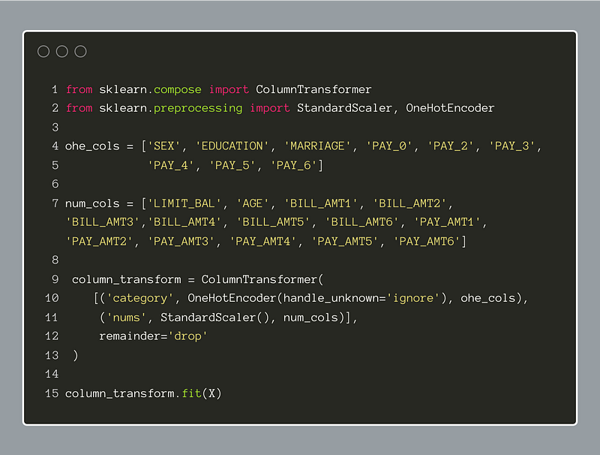Screen dimensions: 600x455
Task: Click the 'PAY_5' string
Action: click(232, 165)
